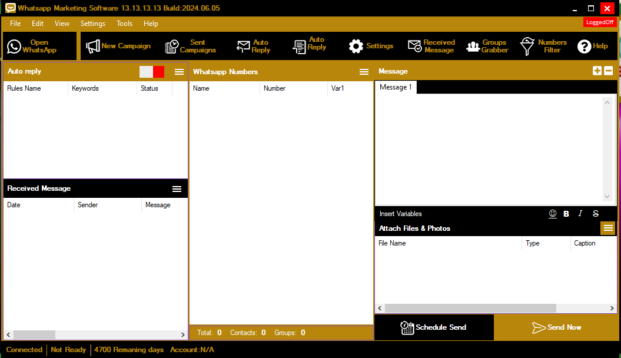This screenshot has height=358, width=621.
Task: Switch to the Message 1 tab
Action: coord(396,87)
